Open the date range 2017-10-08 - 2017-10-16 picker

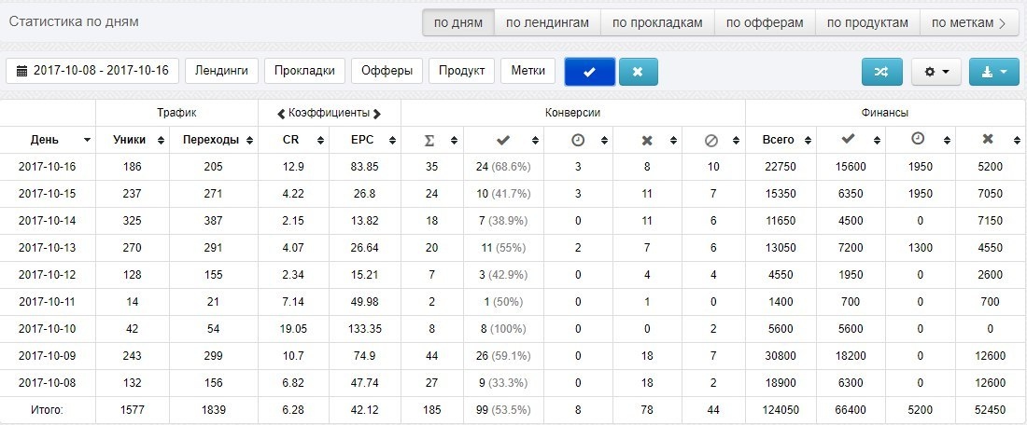point(92,71)
